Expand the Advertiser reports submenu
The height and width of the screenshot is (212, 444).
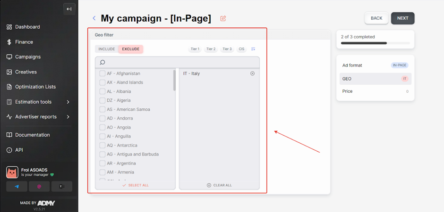click(x=68, y=117)
